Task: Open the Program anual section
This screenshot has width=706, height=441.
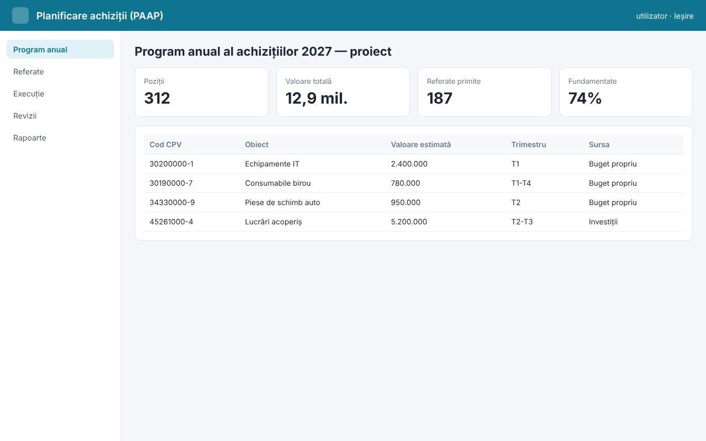Action: [60, 50]
